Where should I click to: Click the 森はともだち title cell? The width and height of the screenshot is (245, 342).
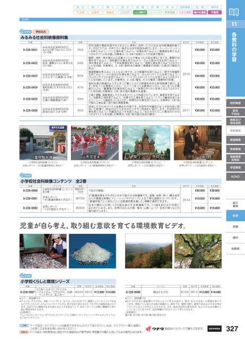coord(161,292)
